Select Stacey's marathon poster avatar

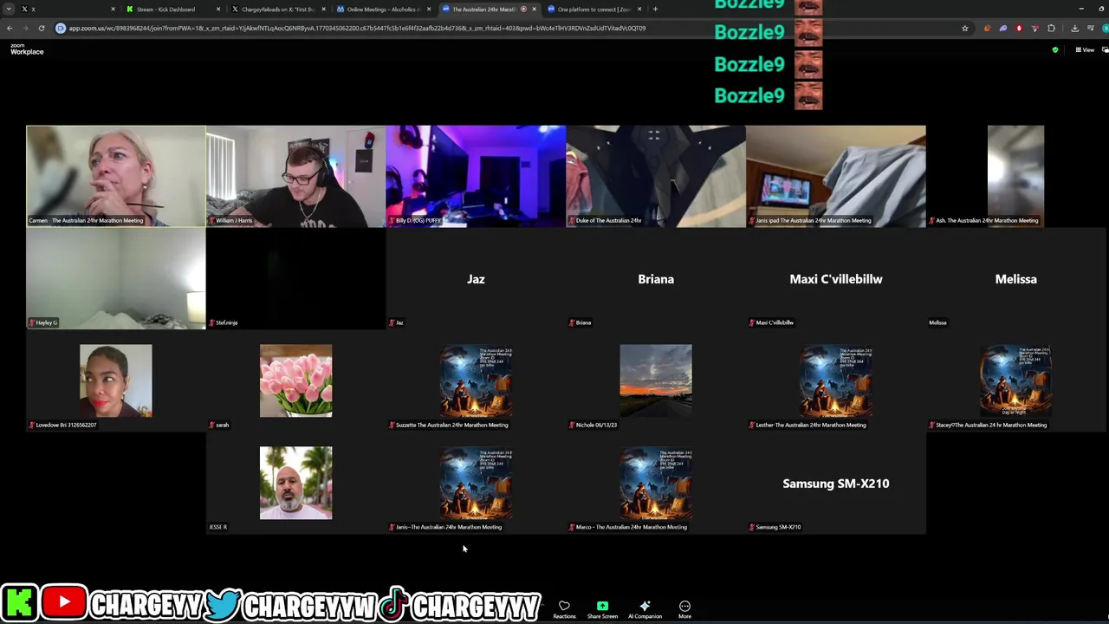[1015, 380]
